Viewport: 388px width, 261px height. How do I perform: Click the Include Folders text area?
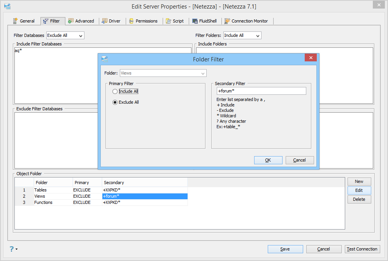point(346,76)
